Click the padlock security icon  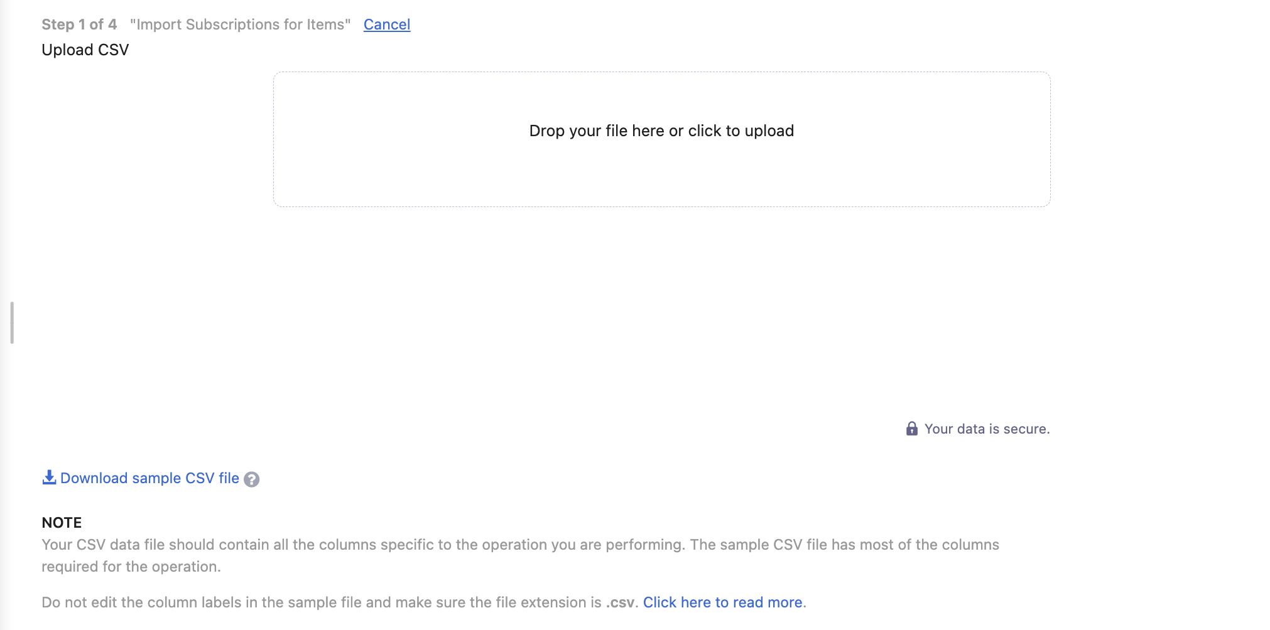pyautogui.click(x=912, y=429)
